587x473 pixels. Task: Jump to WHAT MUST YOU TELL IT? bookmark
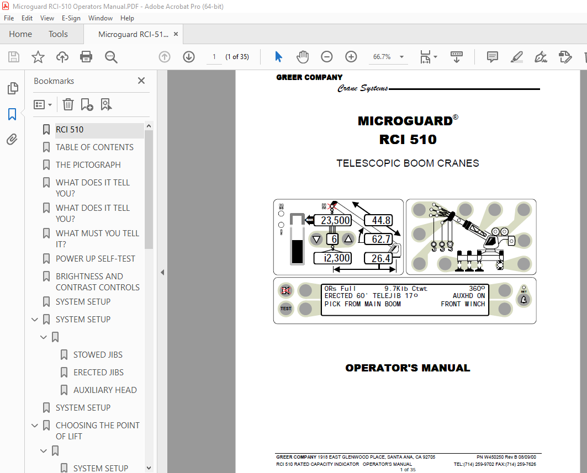pos(97,238)
